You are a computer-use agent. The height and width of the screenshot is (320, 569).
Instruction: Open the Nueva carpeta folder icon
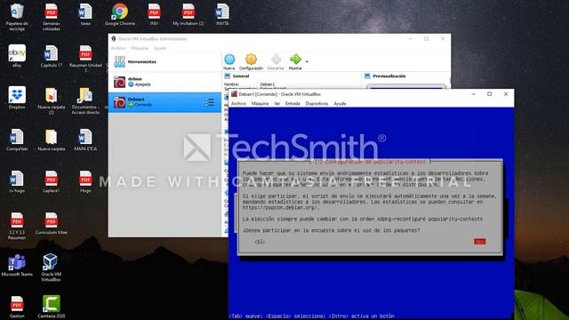(52, 140)
